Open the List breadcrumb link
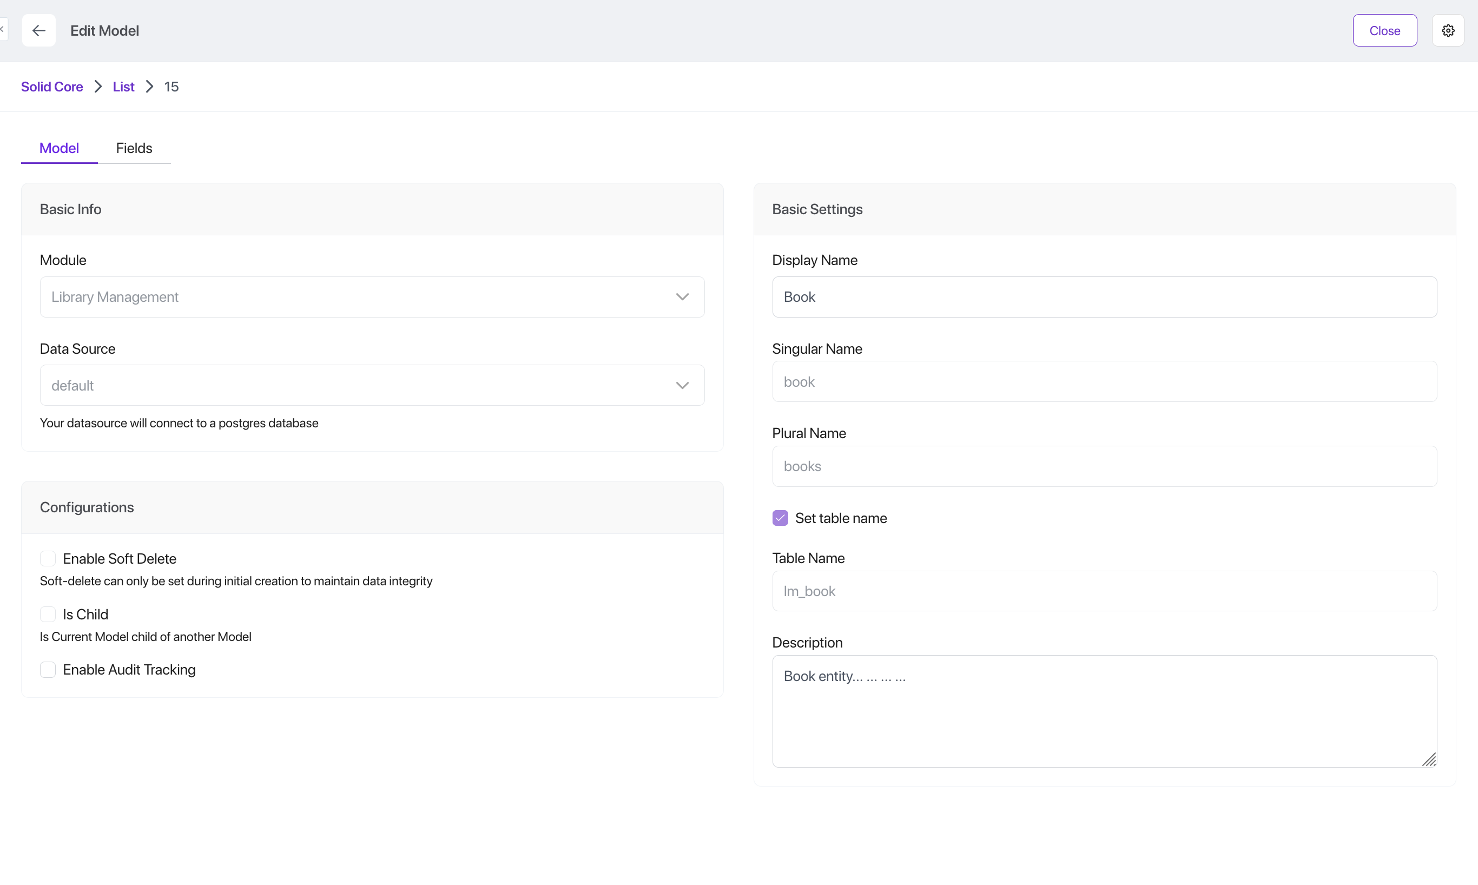 point(123,87)
